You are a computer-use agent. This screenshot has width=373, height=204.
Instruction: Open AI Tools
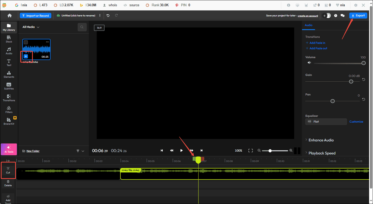9,149
